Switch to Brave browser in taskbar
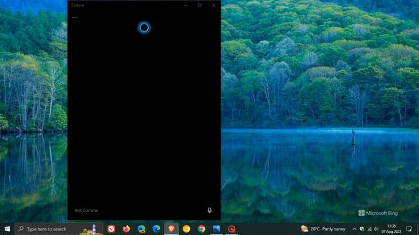The height and width of the screenshot is (235, 419). [172, 229]
